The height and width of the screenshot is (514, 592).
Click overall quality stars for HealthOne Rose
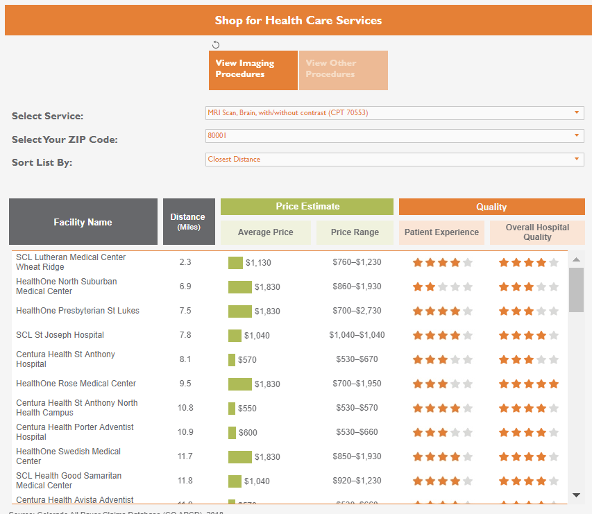tap(528, 384)
